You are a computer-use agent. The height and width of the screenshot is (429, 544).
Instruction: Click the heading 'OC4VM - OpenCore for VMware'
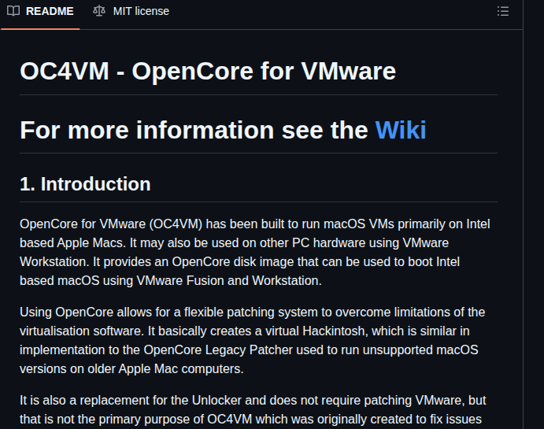(x=208, y=71)
